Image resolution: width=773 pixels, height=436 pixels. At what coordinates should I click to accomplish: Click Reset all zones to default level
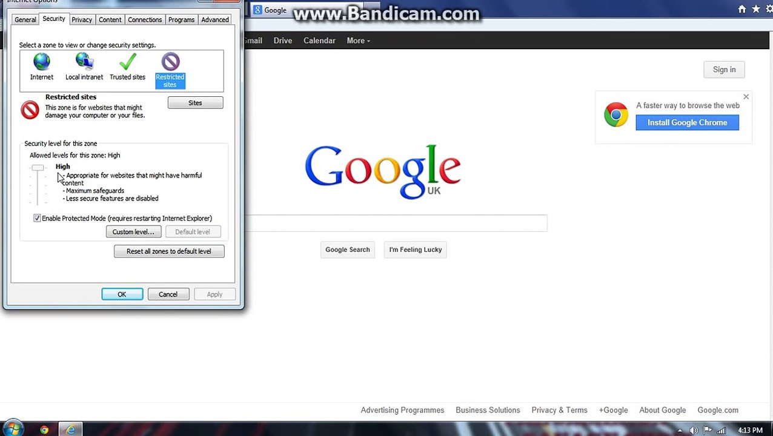[169, 251]
